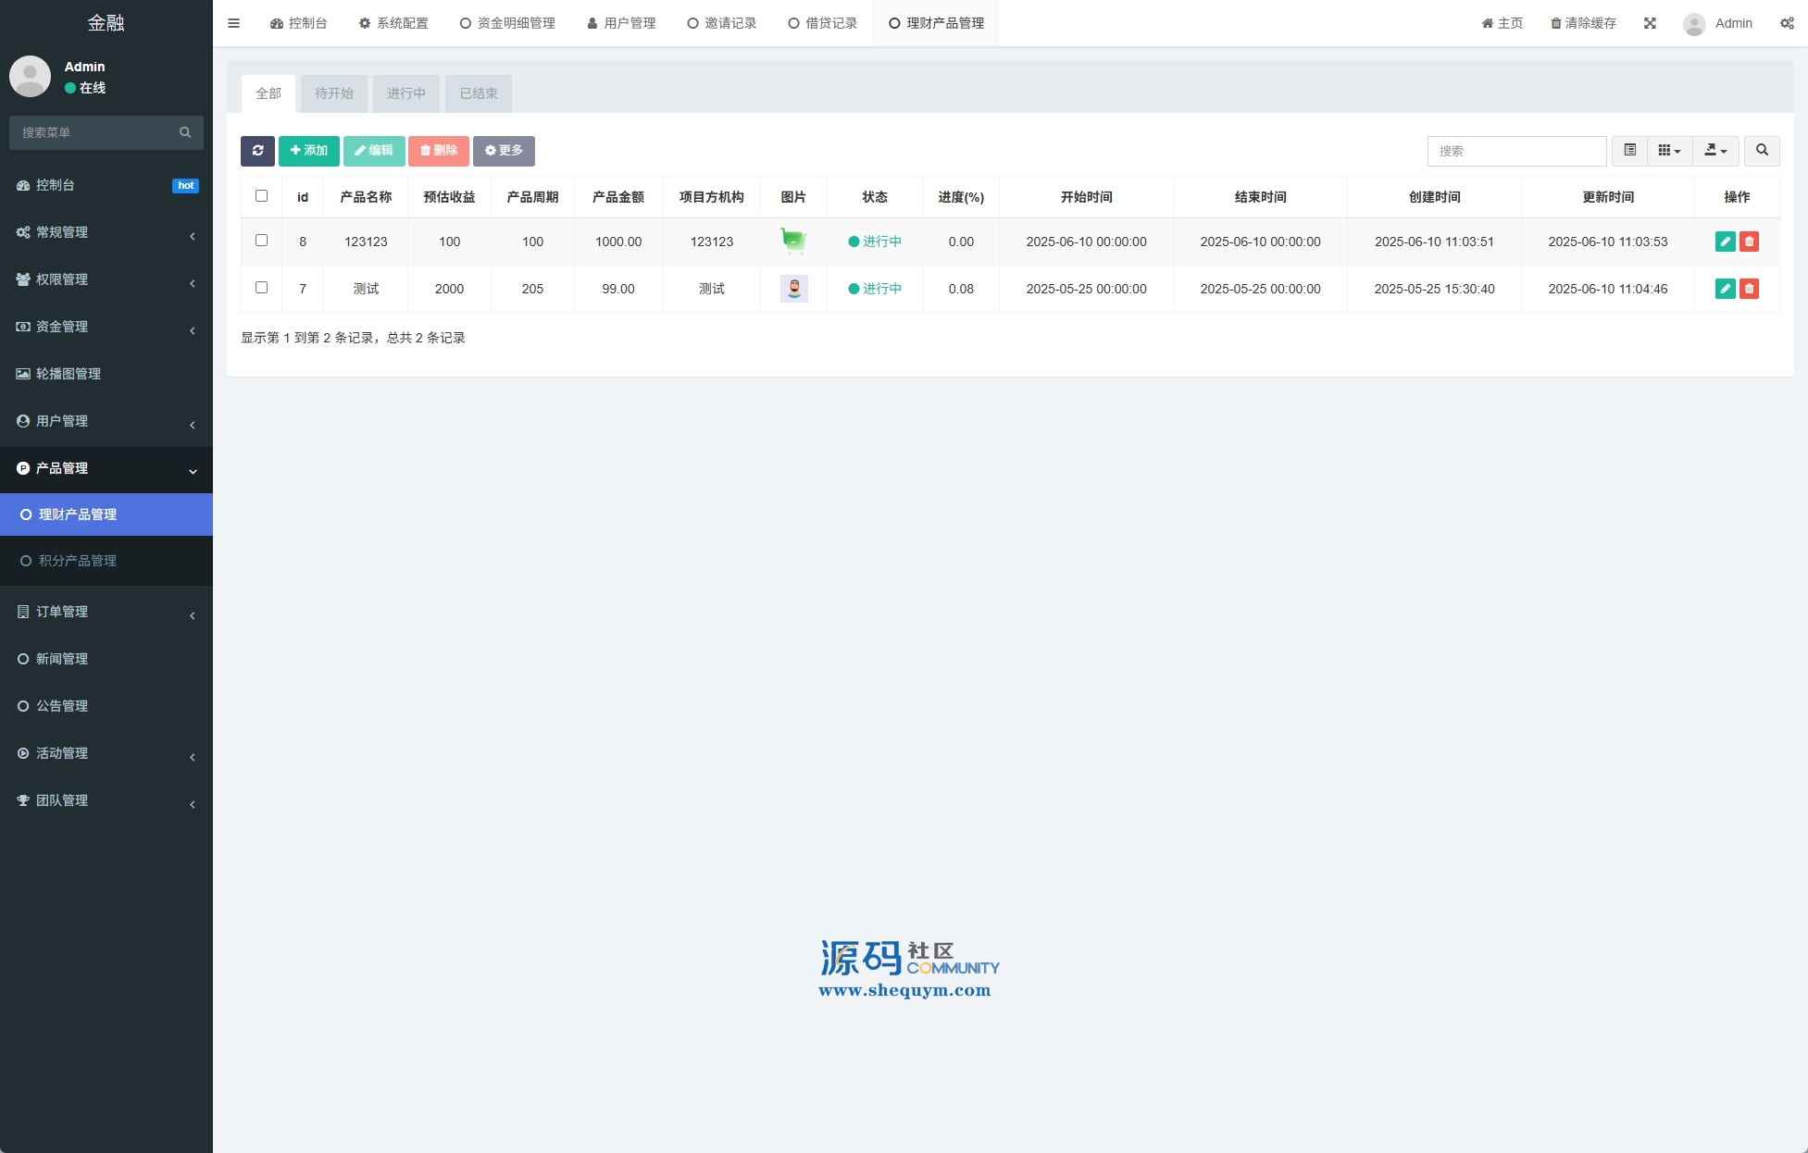Check the select-all checkbox in table header
1808x1153 pixels.
point(261,196)
